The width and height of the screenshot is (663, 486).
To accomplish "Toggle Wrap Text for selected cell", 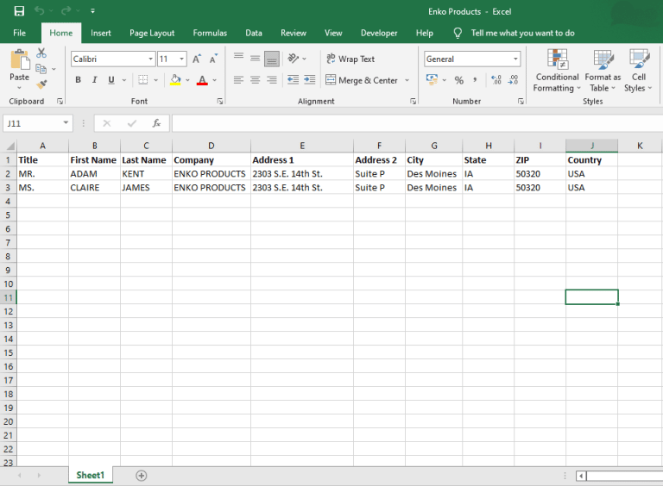I will pos(350,59).
